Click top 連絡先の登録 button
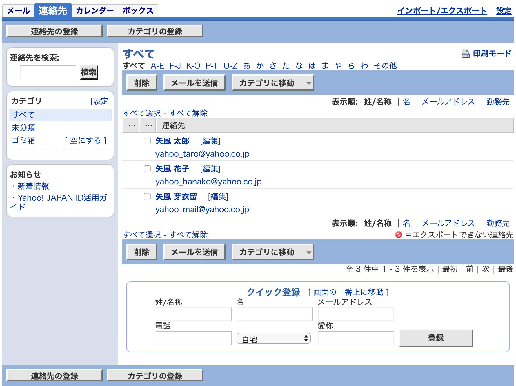This screenshot has height=386, width=516. [x=54, y=31]
